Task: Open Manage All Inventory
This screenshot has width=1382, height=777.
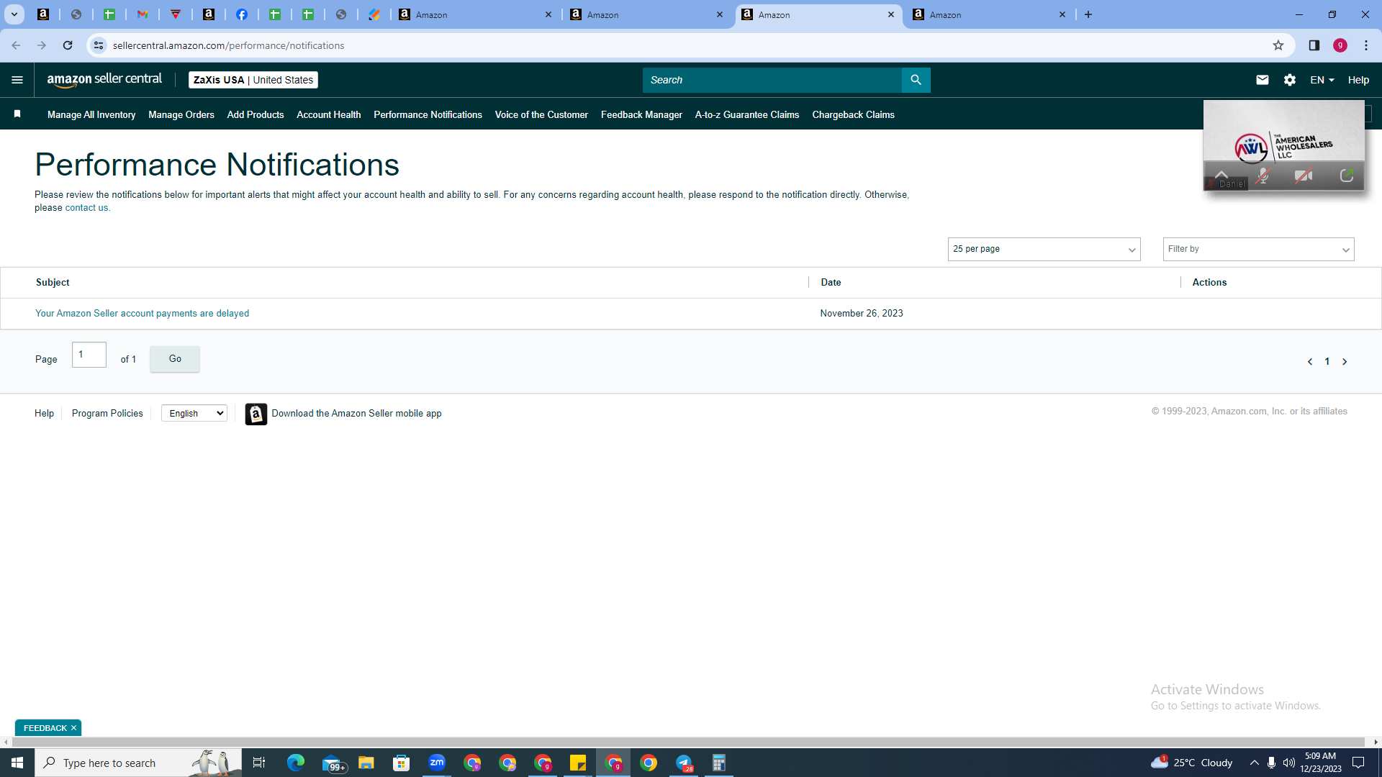Action: 91,114
